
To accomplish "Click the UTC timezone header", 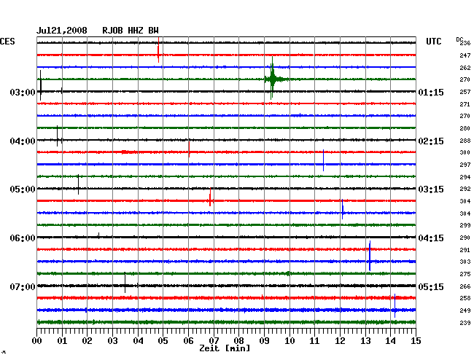I will click(433, 42).
